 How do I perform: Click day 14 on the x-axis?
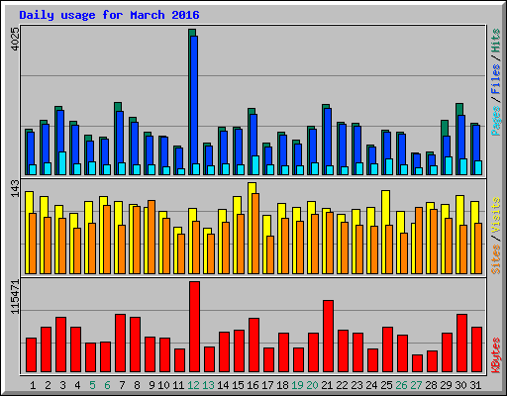pyautogui.click(x=223, y=385)
